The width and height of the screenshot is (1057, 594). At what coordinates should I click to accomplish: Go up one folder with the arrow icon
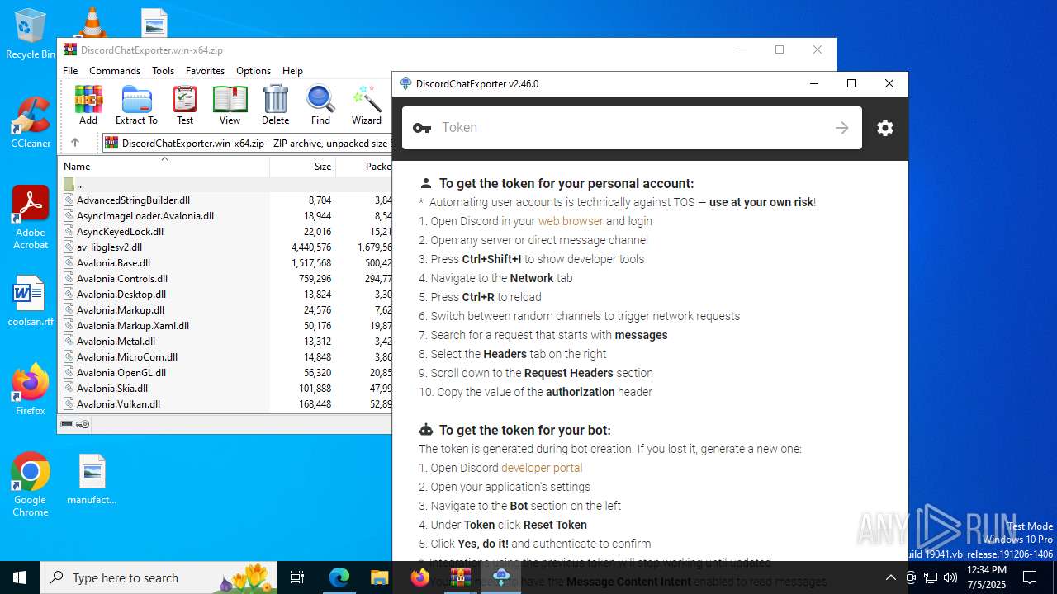click(x=75, y=143)
